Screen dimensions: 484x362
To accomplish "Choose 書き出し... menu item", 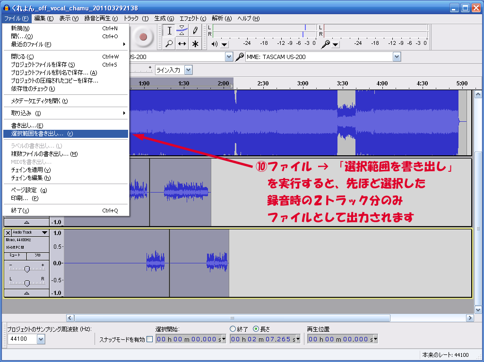I will coord(65,126).
